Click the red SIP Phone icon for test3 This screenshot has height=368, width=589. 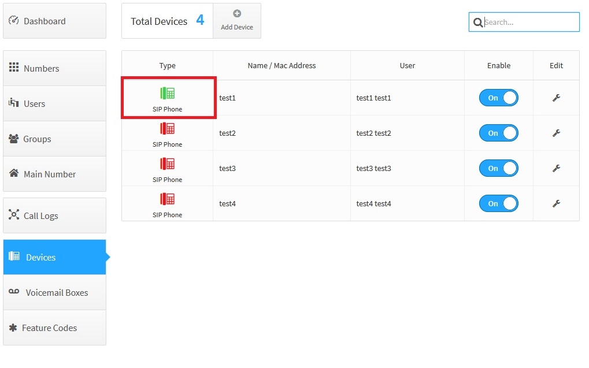[167, 163]
